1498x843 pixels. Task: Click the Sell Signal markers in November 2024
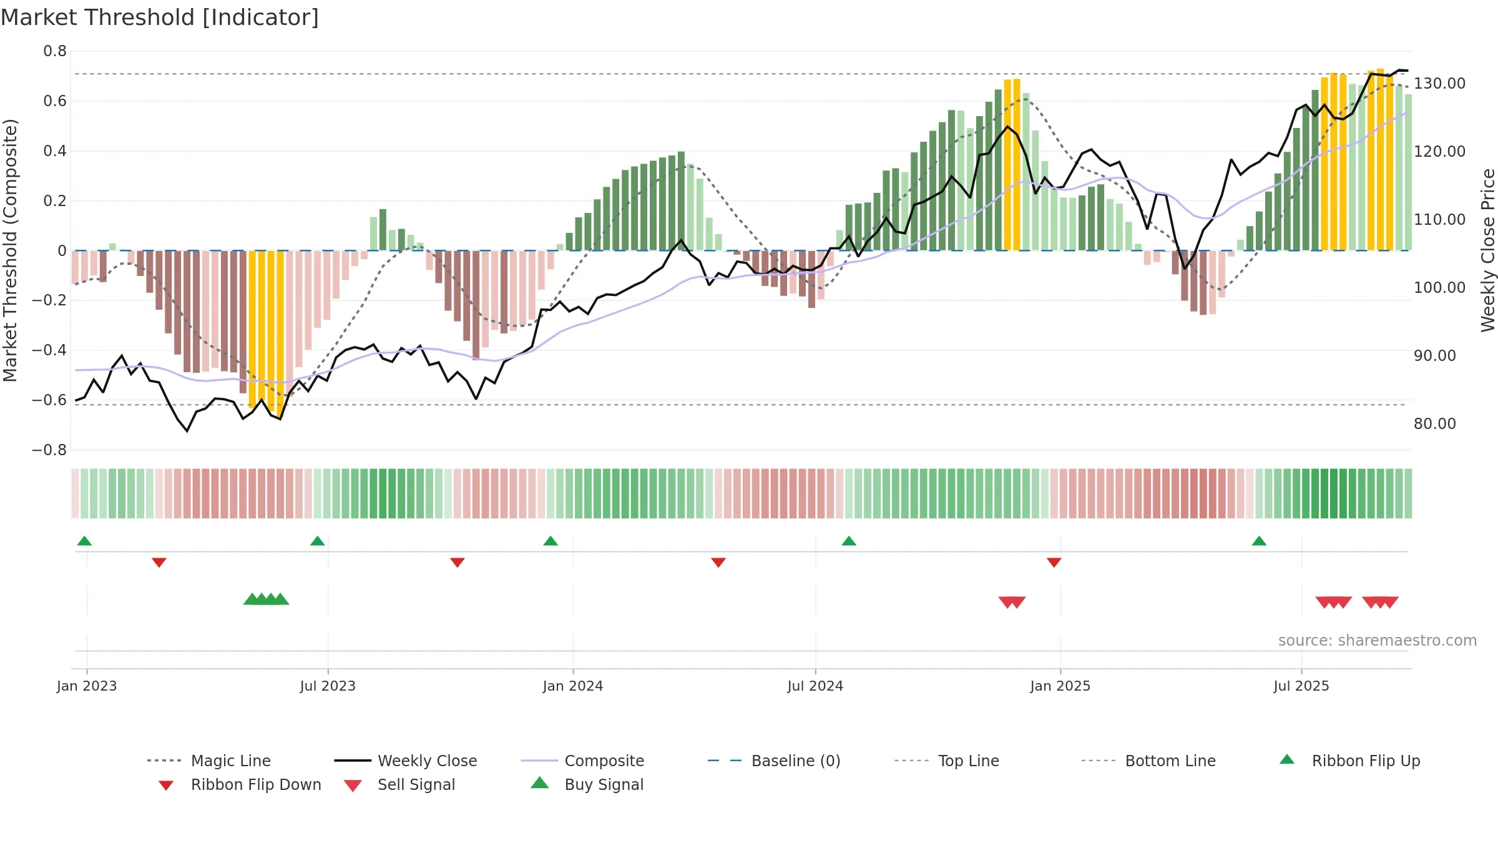[x=1012, y=602]
